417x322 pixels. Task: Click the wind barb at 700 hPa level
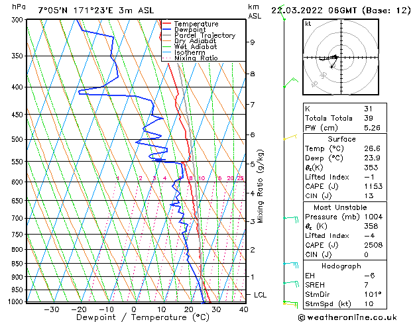pyautogui.click(x=291, y=219)
